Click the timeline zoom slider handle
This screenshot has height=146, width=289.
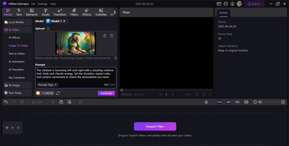tap(260, 102)
